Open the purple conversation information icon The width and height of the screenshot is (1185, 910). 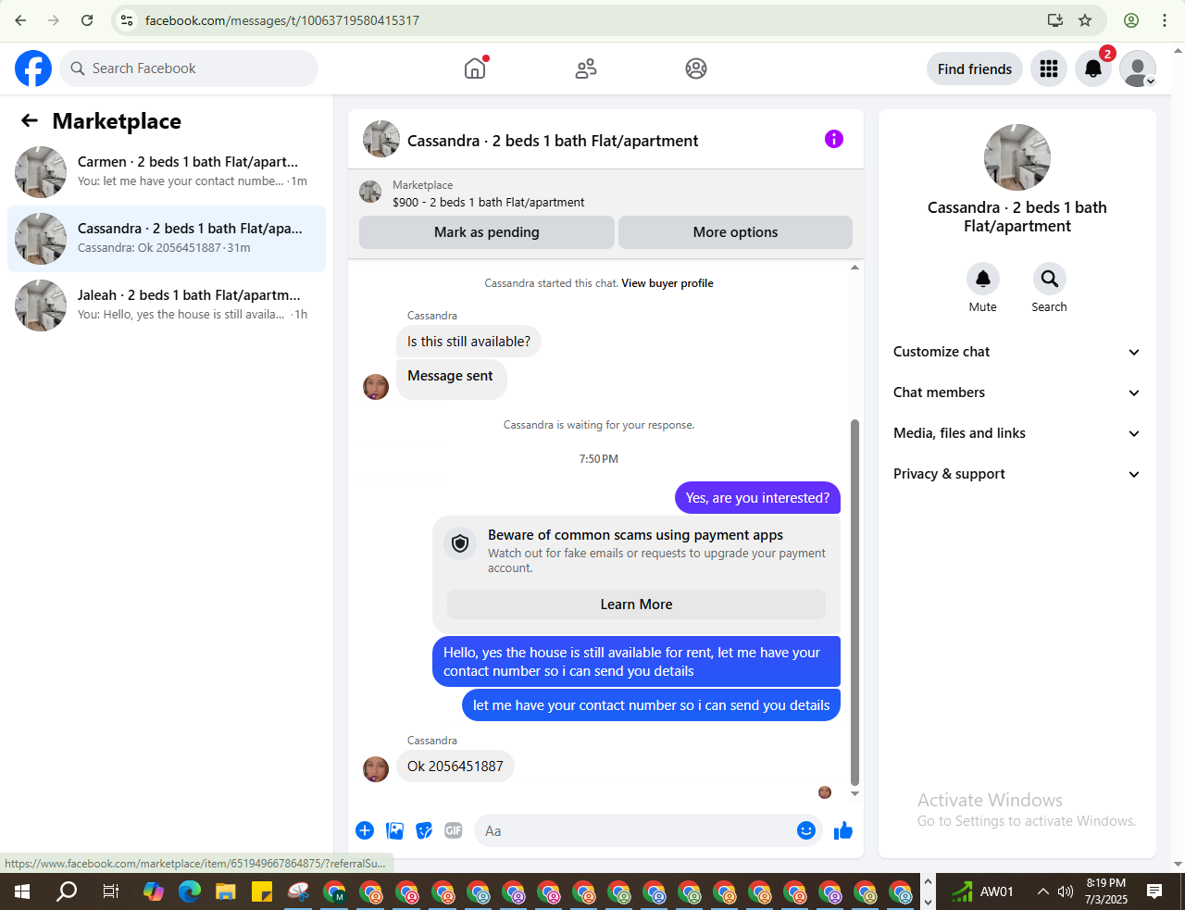[834, 139]
